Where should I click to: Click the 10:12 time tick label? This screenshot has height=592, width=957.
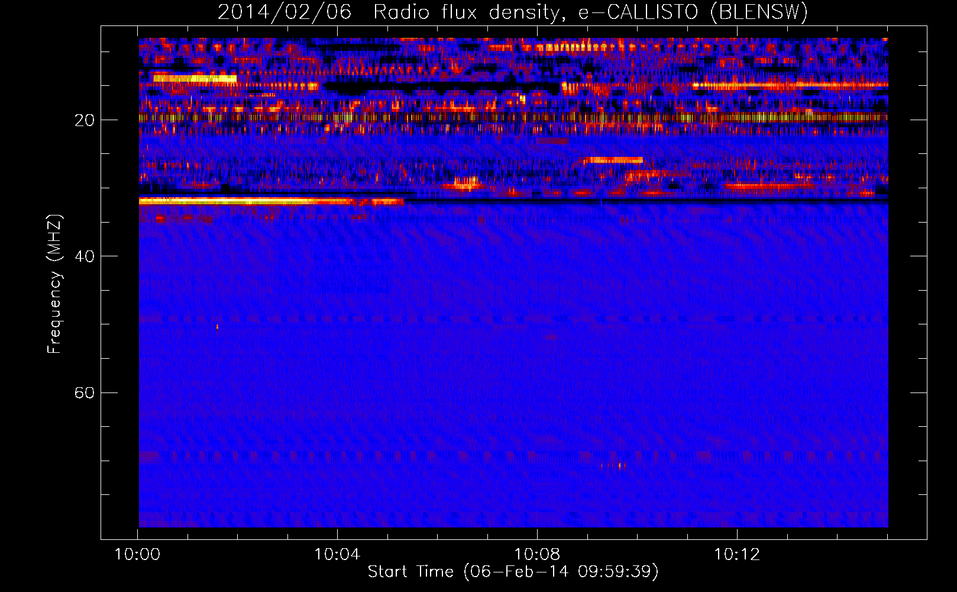737,554
